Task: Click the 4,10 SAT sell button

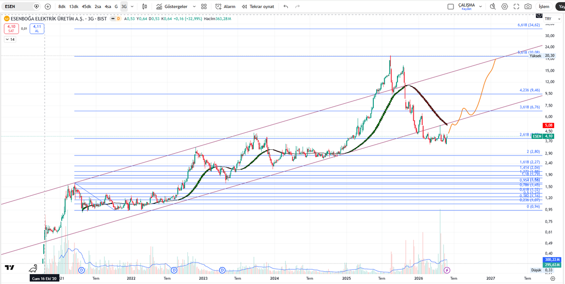Action: pyautogui.click(x=11, y=29)
